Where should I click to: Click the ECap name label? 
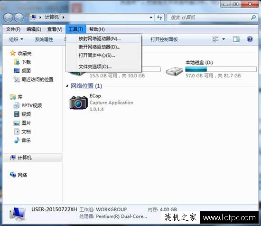pyautogui.click(x=95, y=96)
